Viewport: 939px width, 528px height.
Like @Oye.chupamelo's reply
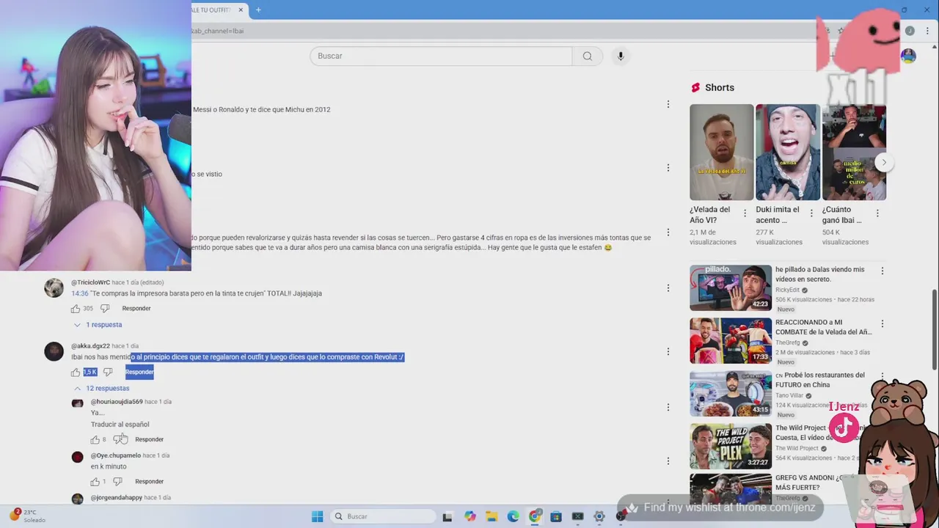click(x=95, y=482)
